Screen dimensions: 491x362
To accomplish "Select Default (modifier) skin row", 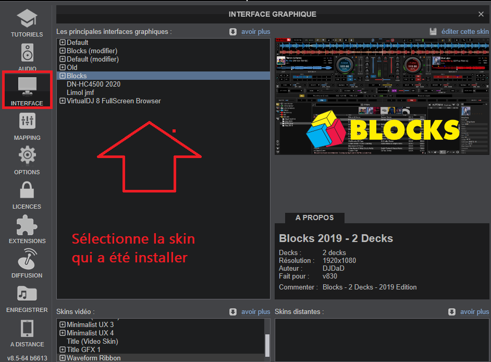I will coord(163,59).
